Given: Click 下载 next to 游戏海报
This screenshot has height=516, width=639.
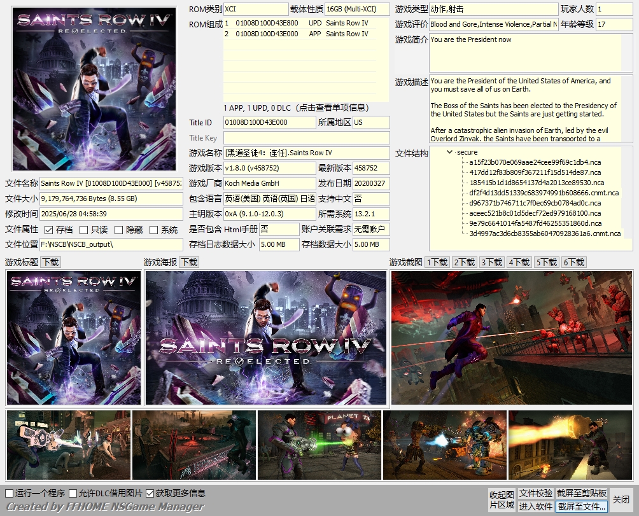Looking at the screenshot, I should point(188,262).
